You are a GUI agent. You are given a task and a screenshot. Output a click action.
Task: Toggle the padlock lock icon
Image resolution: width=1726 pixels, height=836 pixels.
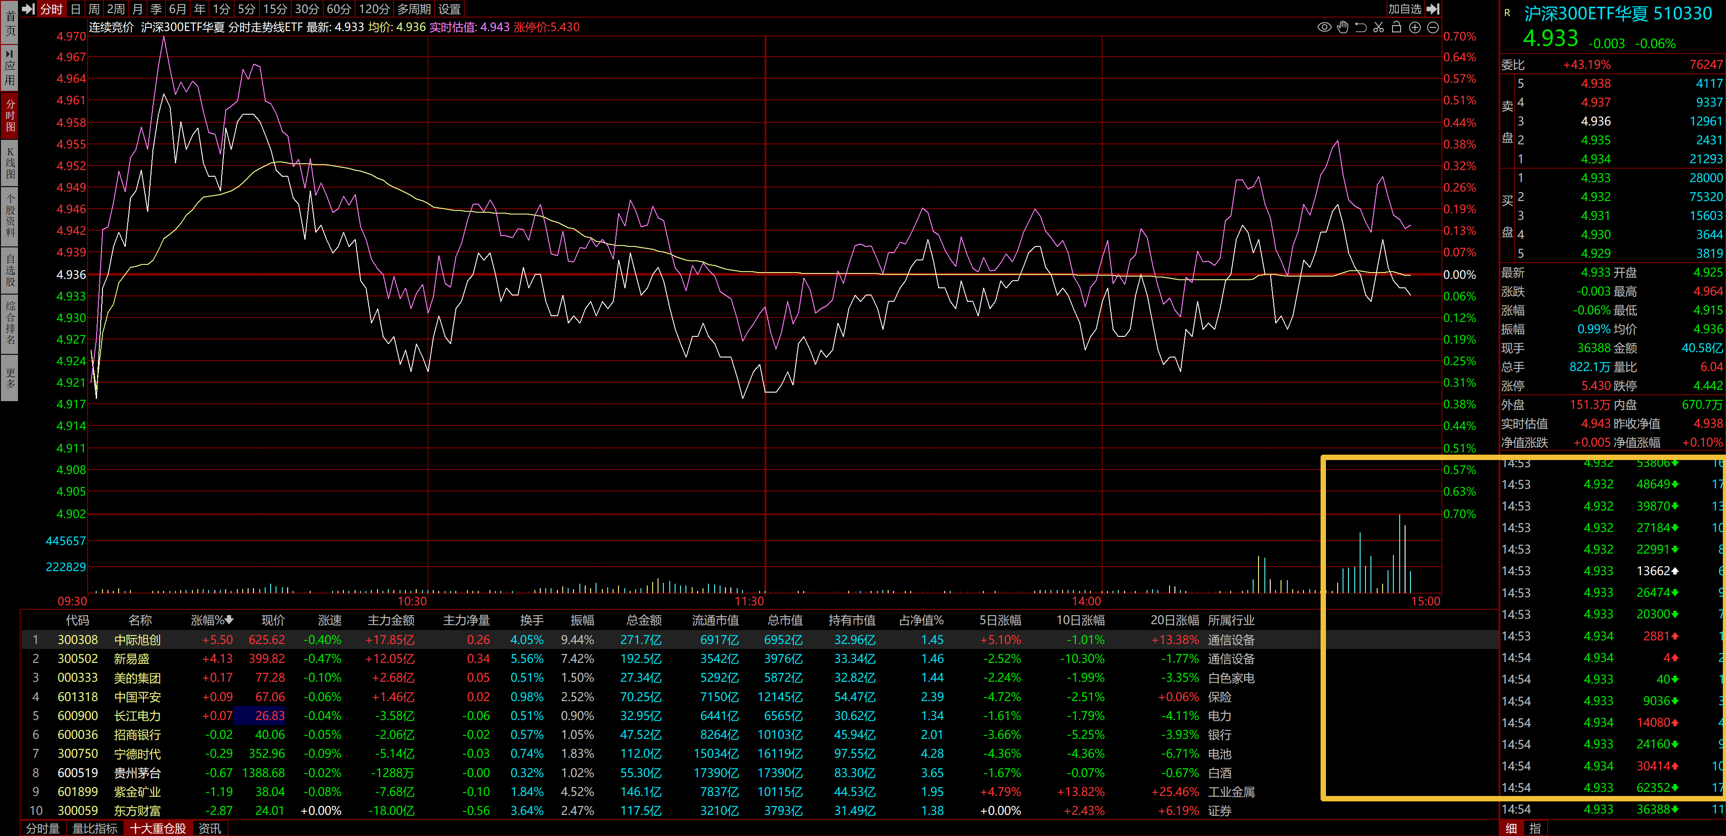[1397, 27]
